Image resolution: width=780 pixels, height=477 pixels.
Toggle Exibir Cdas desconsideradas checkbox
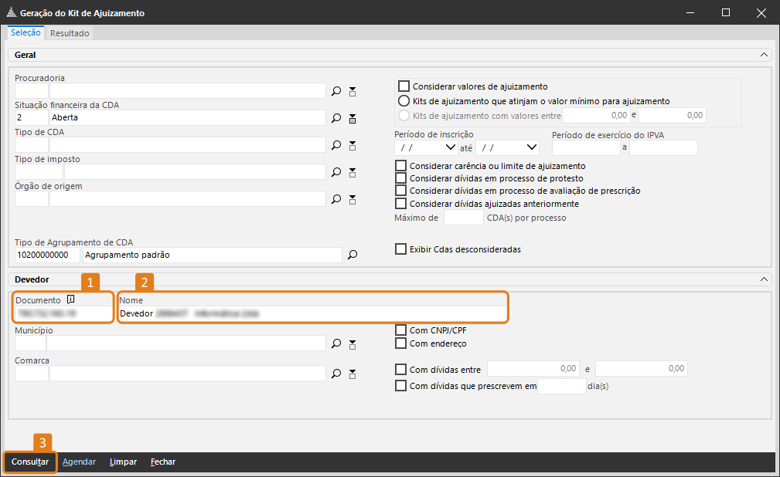pos(400,249)
